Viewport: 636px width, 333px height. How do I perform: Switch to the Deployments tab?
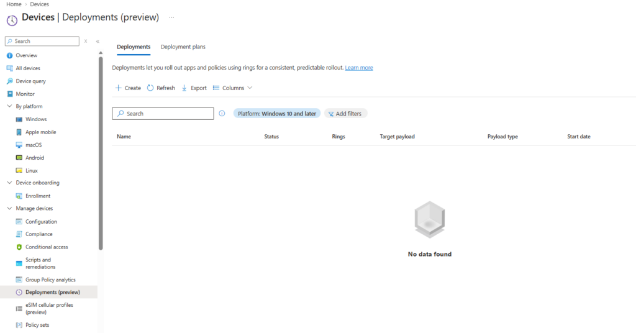pyautogui.click(x=134, y=47)
